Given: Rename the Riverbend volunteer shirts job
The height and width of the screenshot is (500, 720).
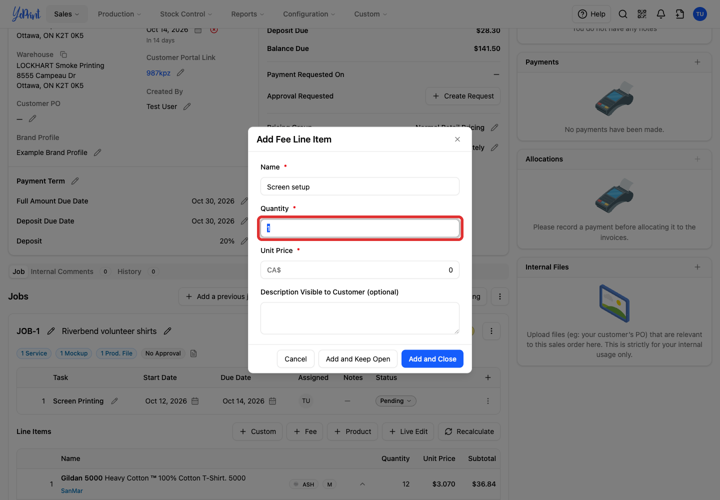Looking at the screenshot, I should pos(167,331).
